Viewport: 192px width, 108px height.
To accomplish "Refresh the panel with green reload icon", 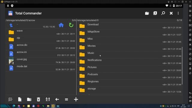I will point(71,25).
